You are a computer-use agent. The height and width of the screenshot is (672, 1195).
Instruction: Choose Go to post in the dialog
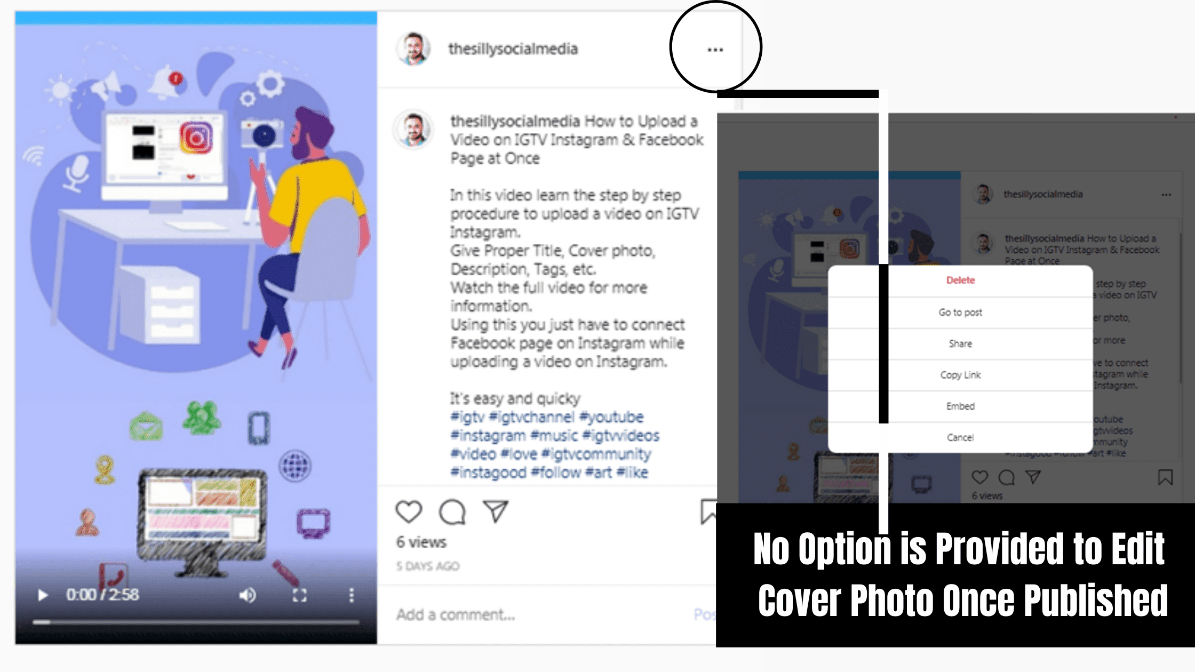click(960, 313)
